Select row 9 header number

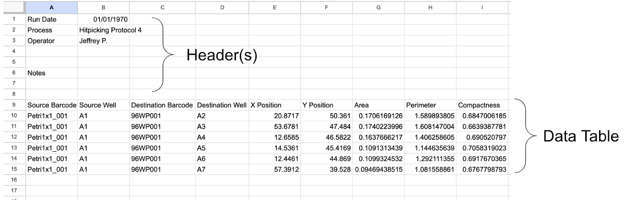tap(14, 105)
